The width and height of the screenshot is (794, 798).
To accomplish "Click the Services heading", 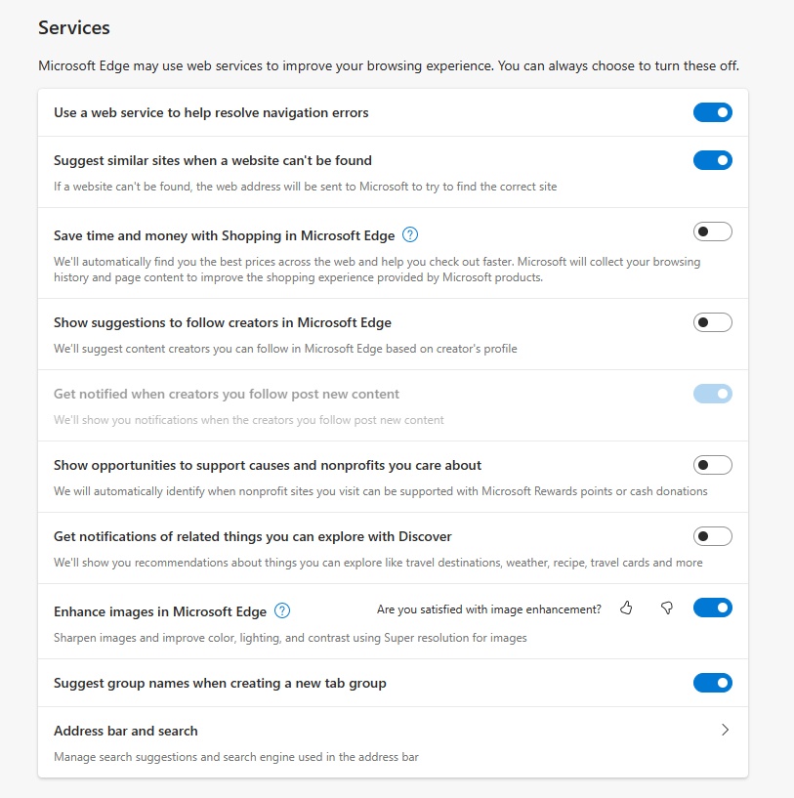I will [x=74, y=27].
